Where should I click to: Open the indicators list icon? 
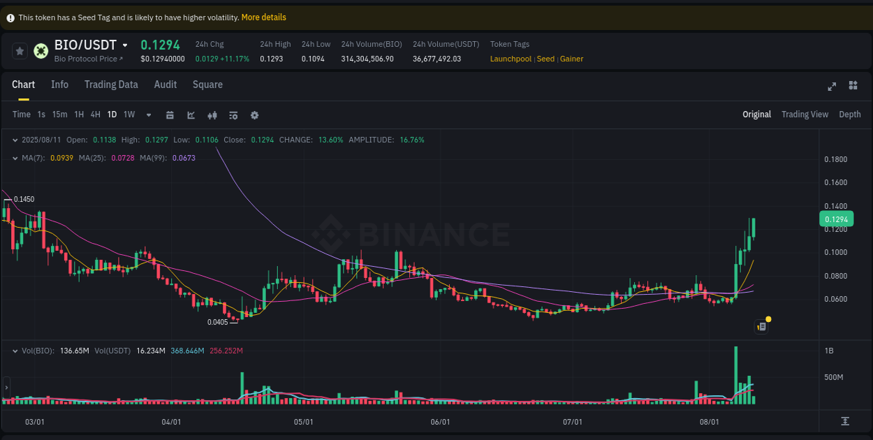click(x=233, y=115)
